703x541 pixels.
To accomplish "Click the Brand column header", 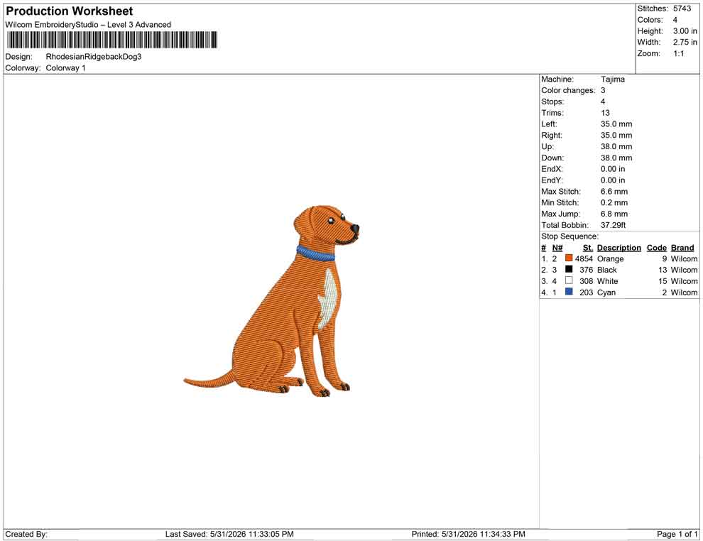I will coord(682,248).
